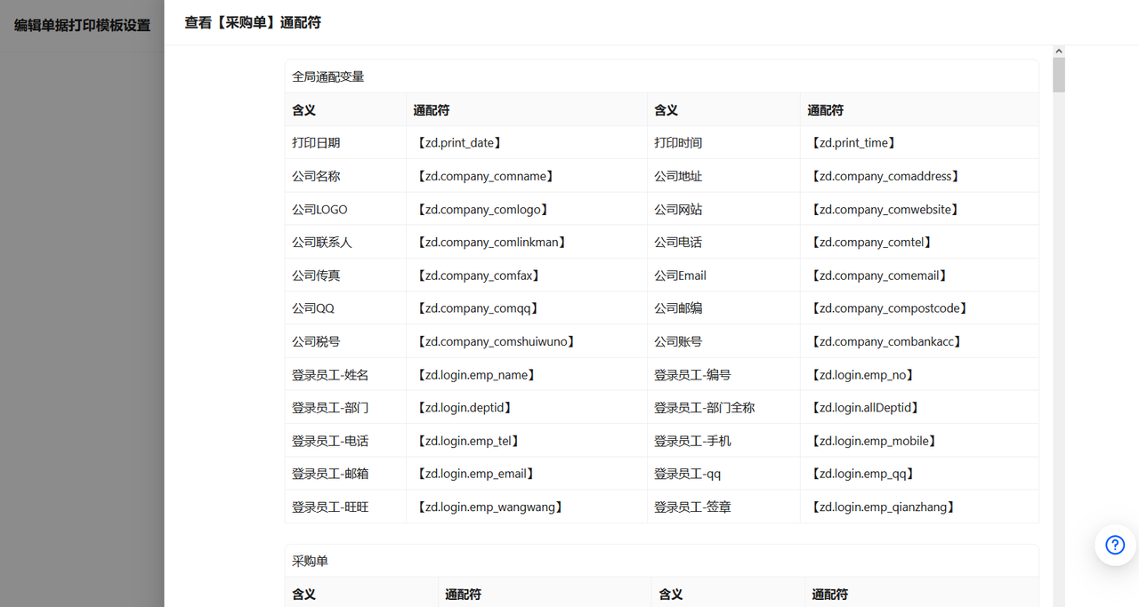This screenshot has height=607, width=1139.
Task: Select wildcard 【zd.company_combankacc】
Action: [886, 342]
